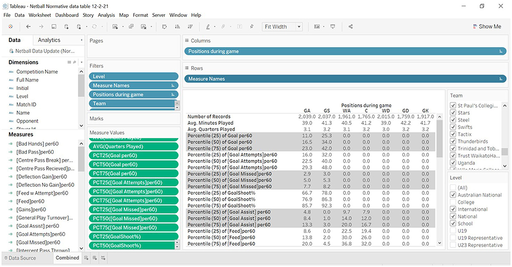Click the Level filter pill
This screenshot has height=267, width=512.
pyautogui.click(x=134, y=76)
